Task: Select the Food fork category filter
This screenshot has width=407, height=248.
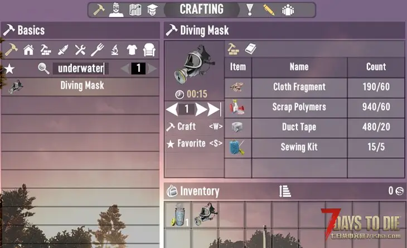Action: tap(98, 50)
